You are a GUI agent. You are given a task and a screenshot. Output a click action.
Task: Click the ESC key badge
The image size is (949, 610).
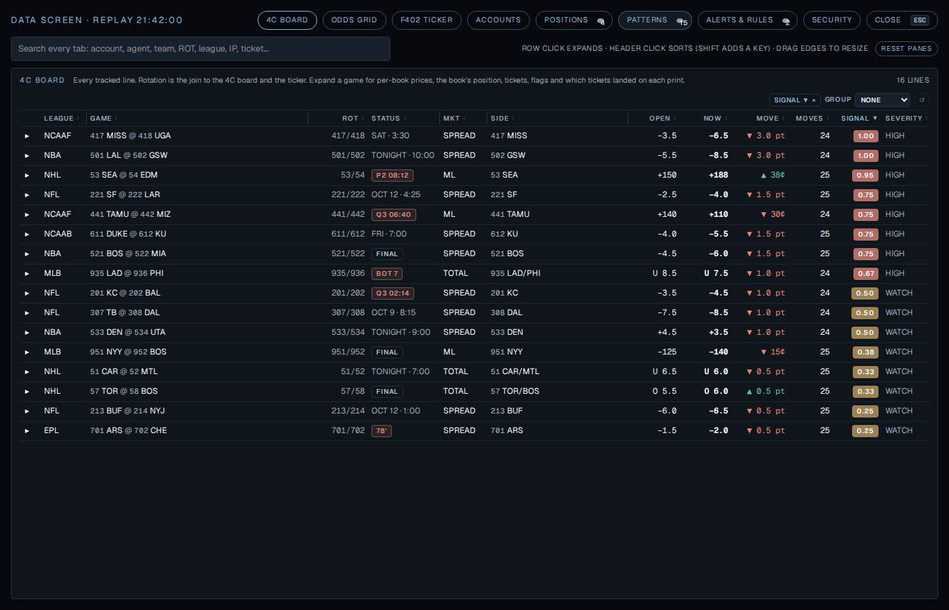pos(920,20)
